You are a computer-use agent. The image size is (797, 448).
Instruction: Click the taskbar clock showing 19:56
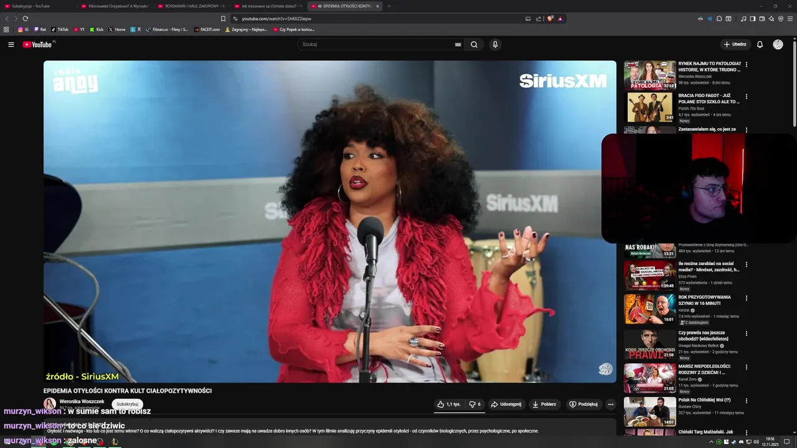770,441
